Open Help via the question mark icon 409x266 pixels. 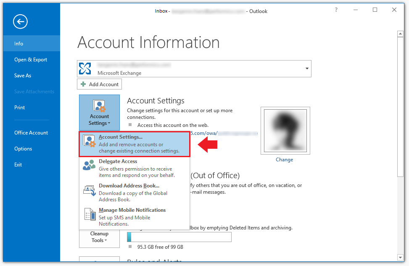(x=336, y=10)
